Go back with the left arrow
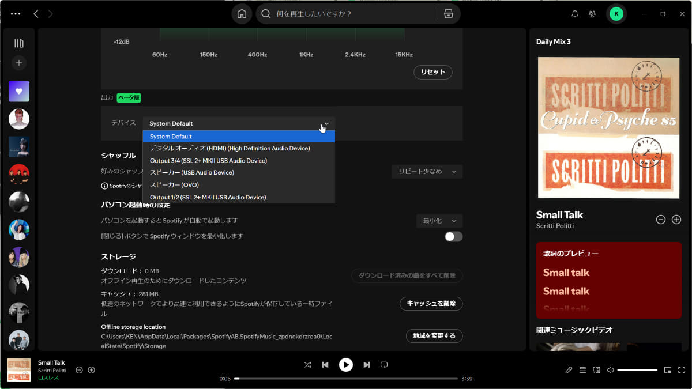 coord(36,14)
